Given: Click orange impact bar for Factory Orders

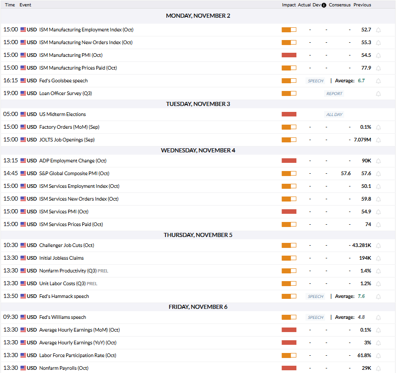Looking at the screenshot, I should [289, 127].
